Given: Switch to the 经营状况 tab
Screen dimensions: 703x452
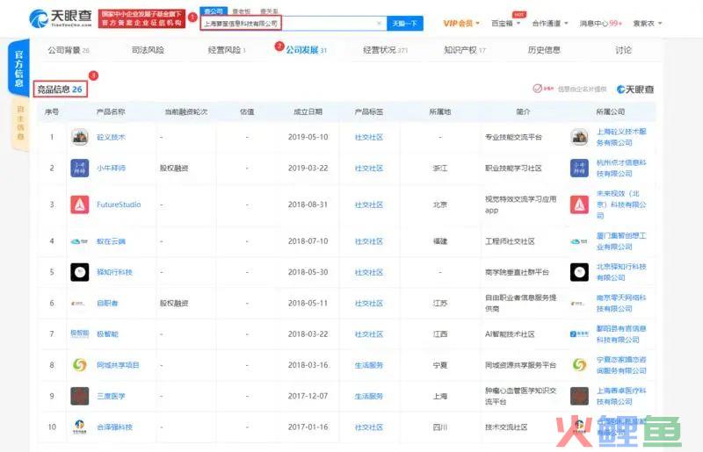Looking at the screenshot, I should coord(385,50).
